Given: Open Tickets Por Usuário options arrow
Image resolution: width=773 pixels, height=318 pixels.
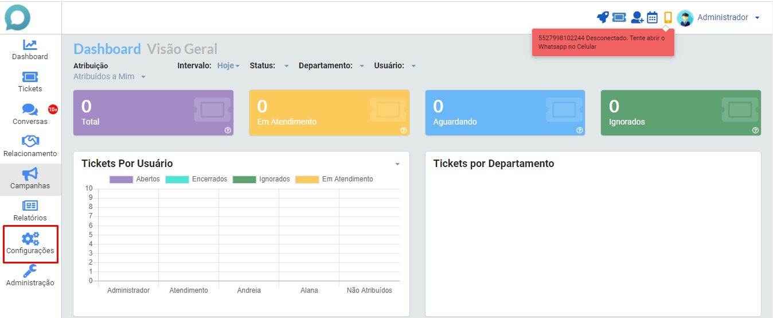Looking at the screenshot, I should pos(397,164).
